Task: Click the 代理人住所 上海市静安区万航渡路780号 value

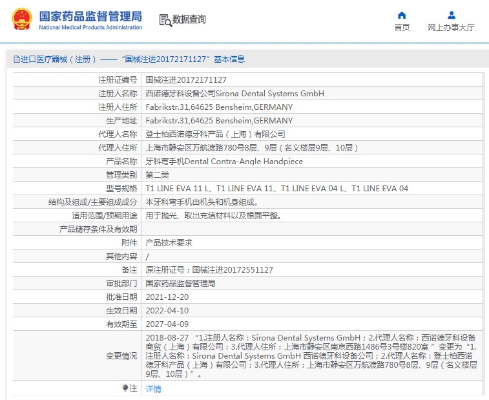Action: tap(252, 148)
